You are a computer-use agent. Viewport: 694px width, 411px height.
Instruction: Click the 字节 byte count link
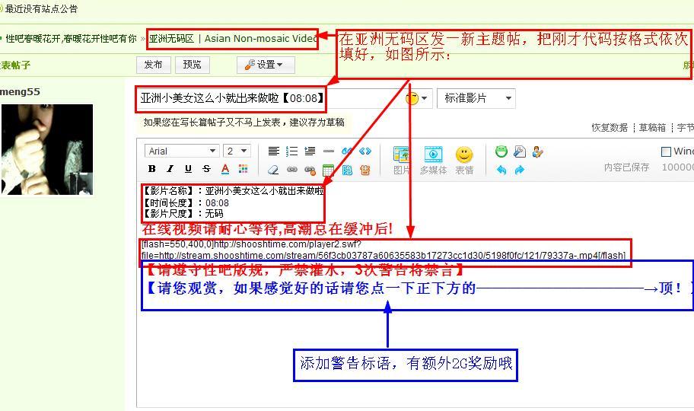coord(685,128)
